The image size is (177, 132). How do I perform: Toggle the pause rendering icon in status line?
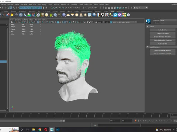point(126,8)
